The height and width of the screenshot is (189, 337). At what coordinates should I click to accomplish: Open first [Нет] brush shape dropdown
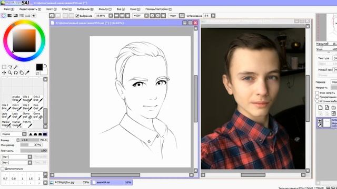click(x=30, y=157)
